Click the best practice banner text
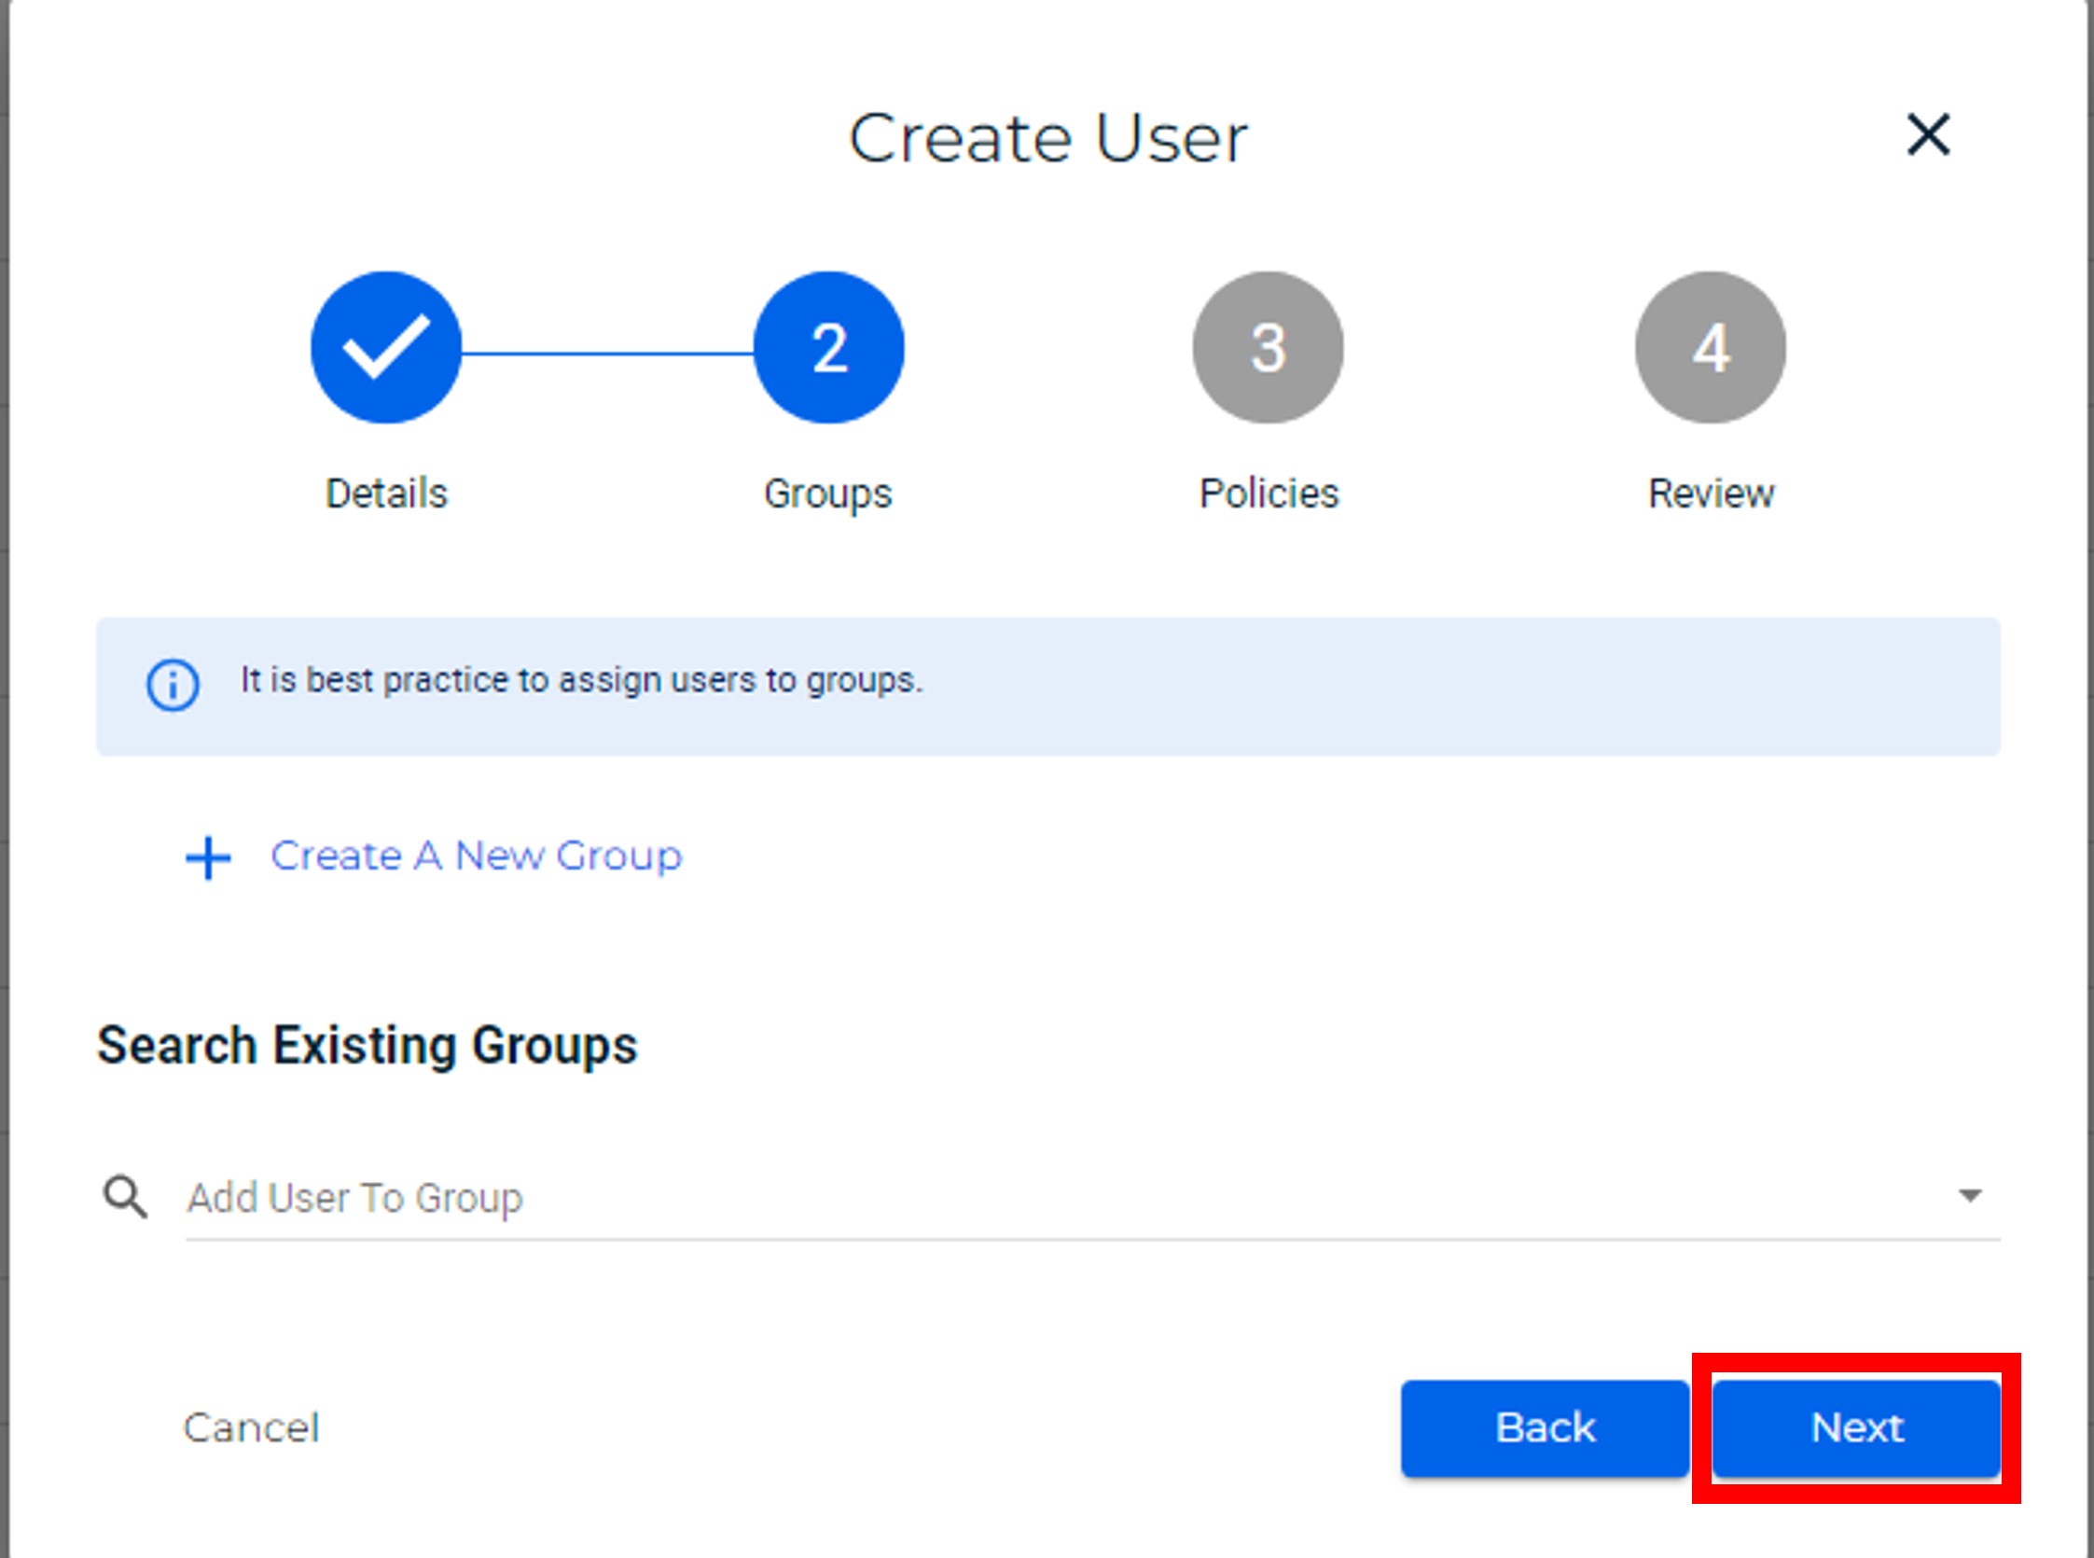 (x=581, y=680)
